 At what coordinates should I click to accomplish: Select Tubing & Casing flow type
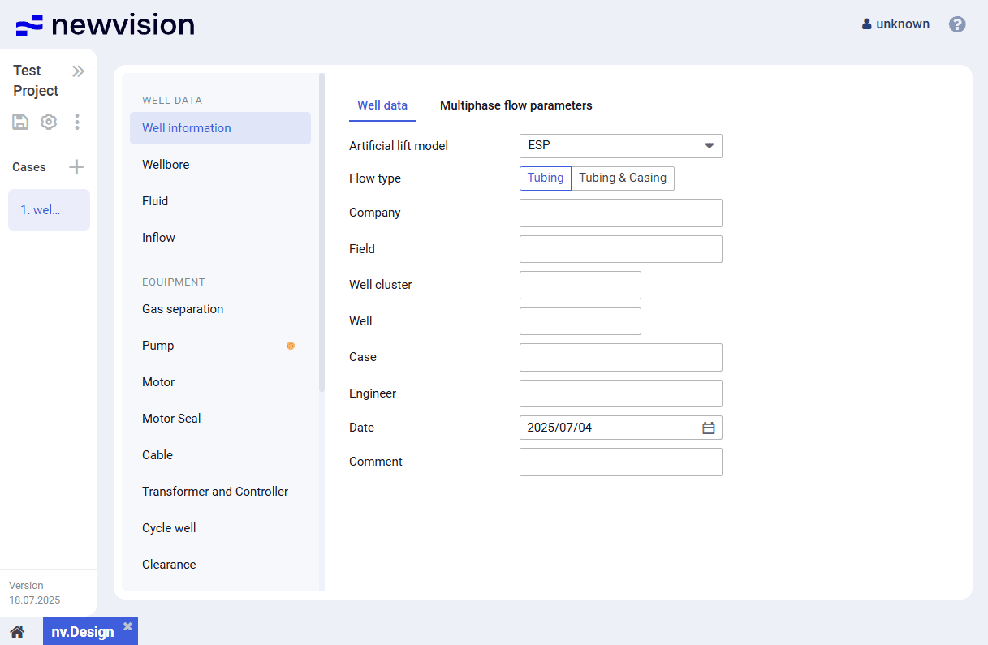[622, 178]
